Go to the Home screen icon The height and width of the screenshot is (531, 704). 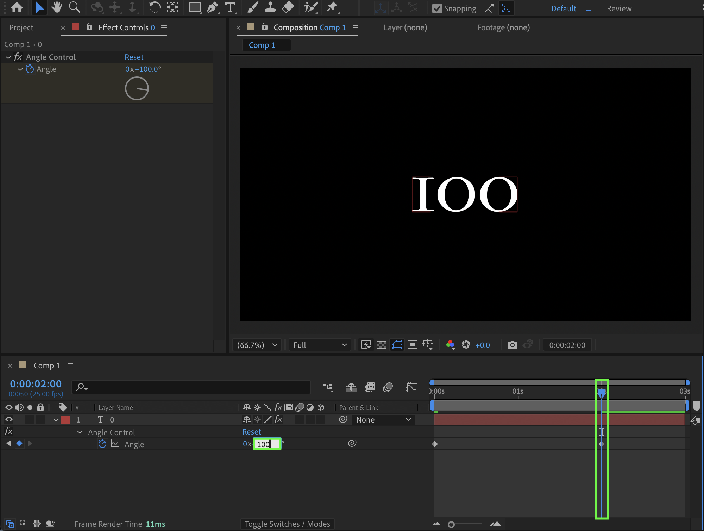17,8
